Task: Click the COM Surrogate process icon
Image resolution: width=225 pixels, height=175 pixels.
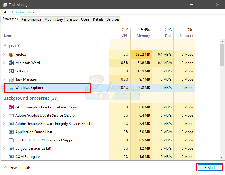Action: (11, 157)
